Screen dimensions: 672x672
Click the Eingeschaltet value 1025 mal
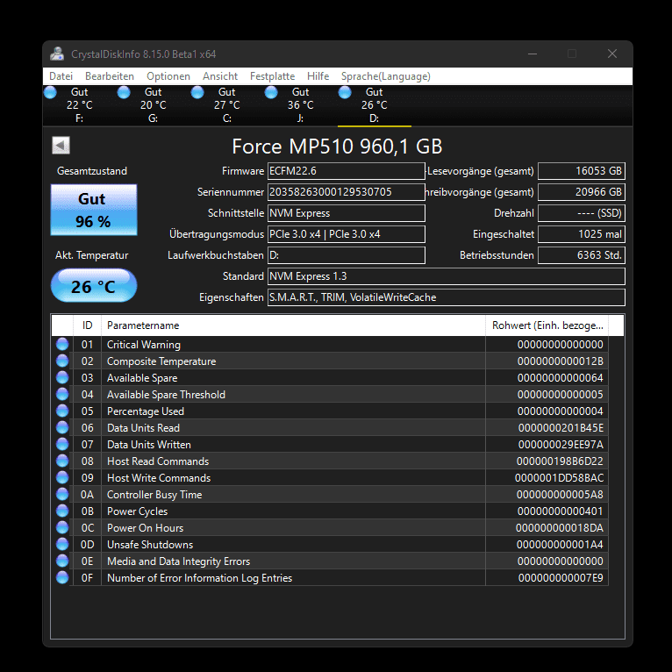pyautogui.click(x=582, y=234)
